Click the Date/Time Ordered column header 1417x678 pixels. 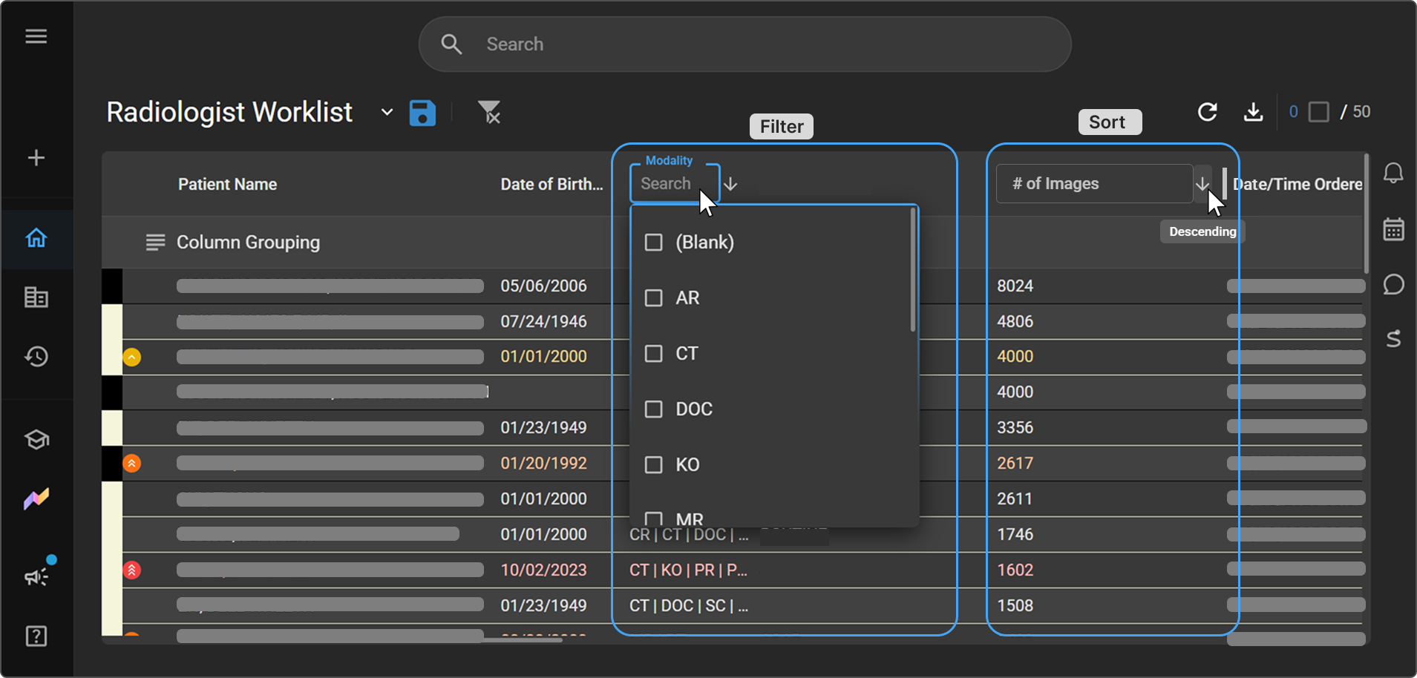(x=1297, y=185)
